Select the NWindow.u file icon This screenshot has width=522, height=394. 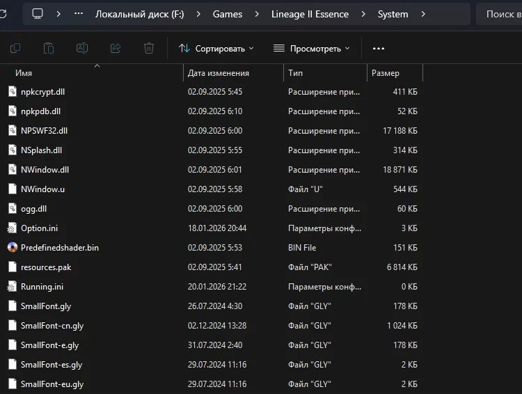click(x=13, y=189)
